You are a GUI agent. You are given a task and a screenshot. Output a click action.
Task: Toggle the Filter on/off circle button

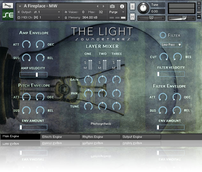(163, 35)
